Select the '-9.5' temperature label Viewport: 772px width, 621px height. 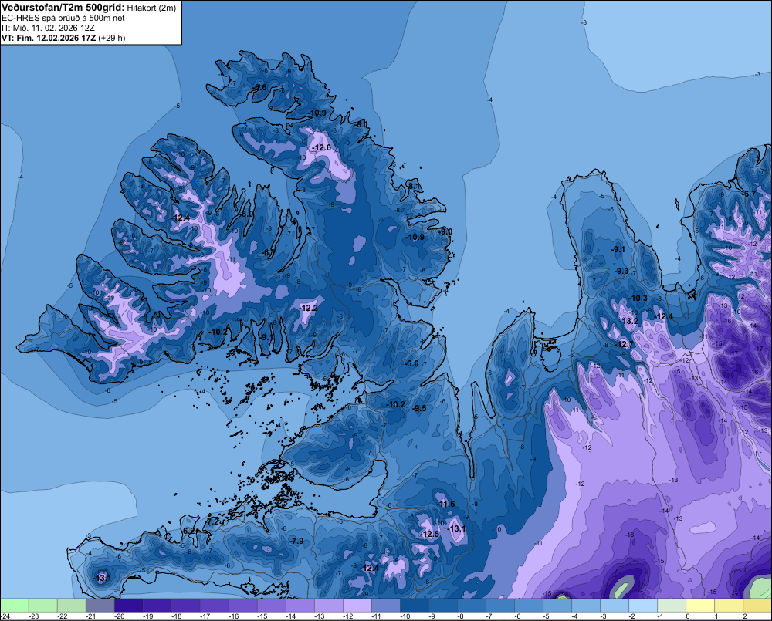(419, 408)
